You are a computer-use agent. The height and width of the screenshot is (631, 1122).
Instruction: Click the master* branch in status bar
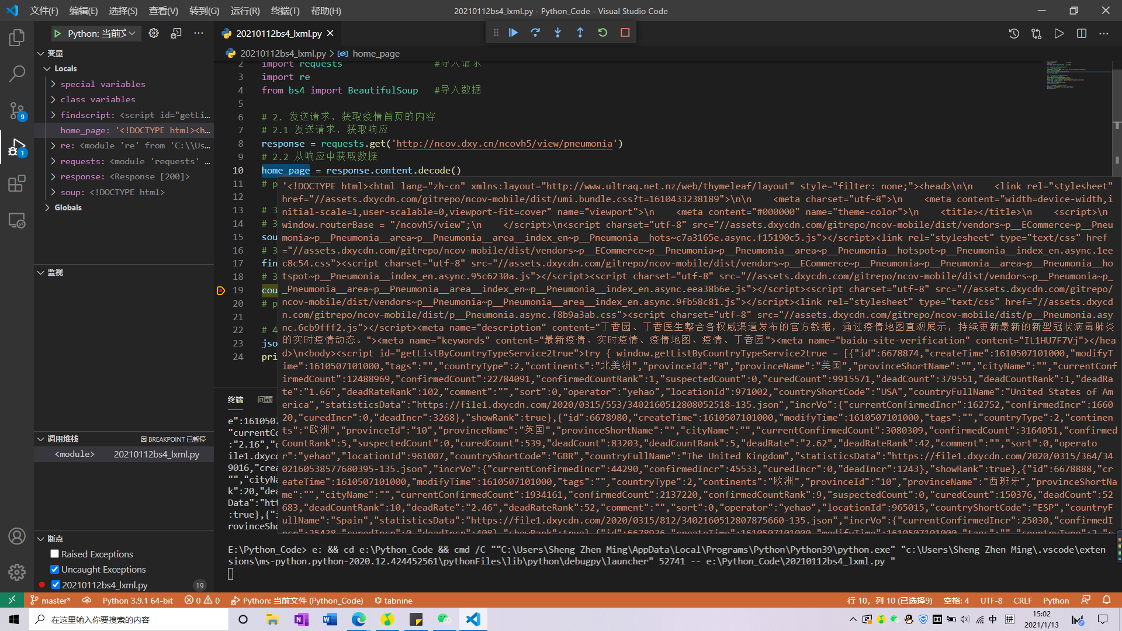coord(50,601)
